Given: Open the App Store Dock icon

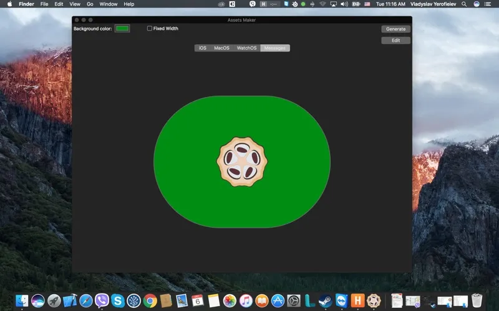Looking at the screenshot, I should tap(278, 301).
